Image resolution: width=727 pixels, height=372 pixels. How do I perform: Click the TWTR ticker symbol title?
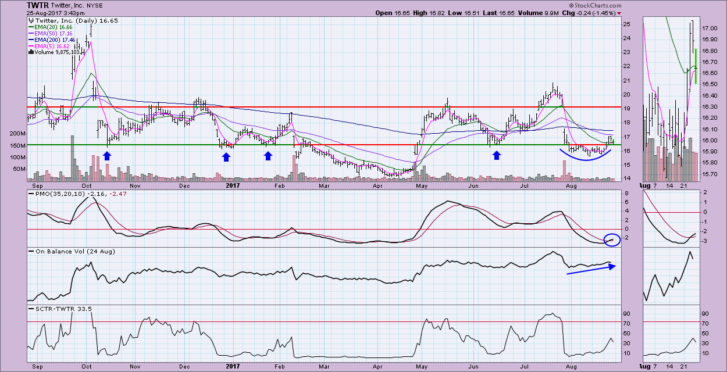(x=38, y=5)
